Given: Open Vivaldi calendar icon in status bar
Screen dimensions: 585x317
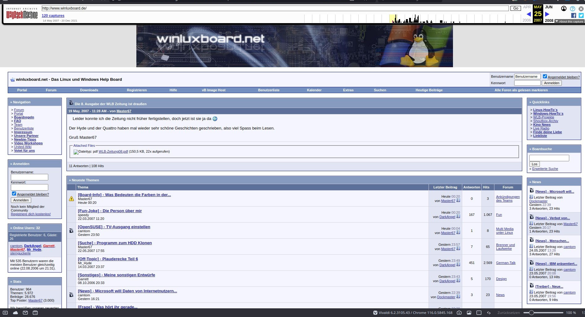Looking at the screenshot, I should 35,313.
